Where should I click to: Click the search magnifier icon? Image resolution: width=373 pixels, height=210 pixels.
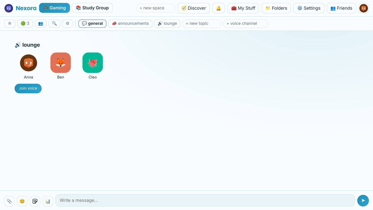coord(54,23)
